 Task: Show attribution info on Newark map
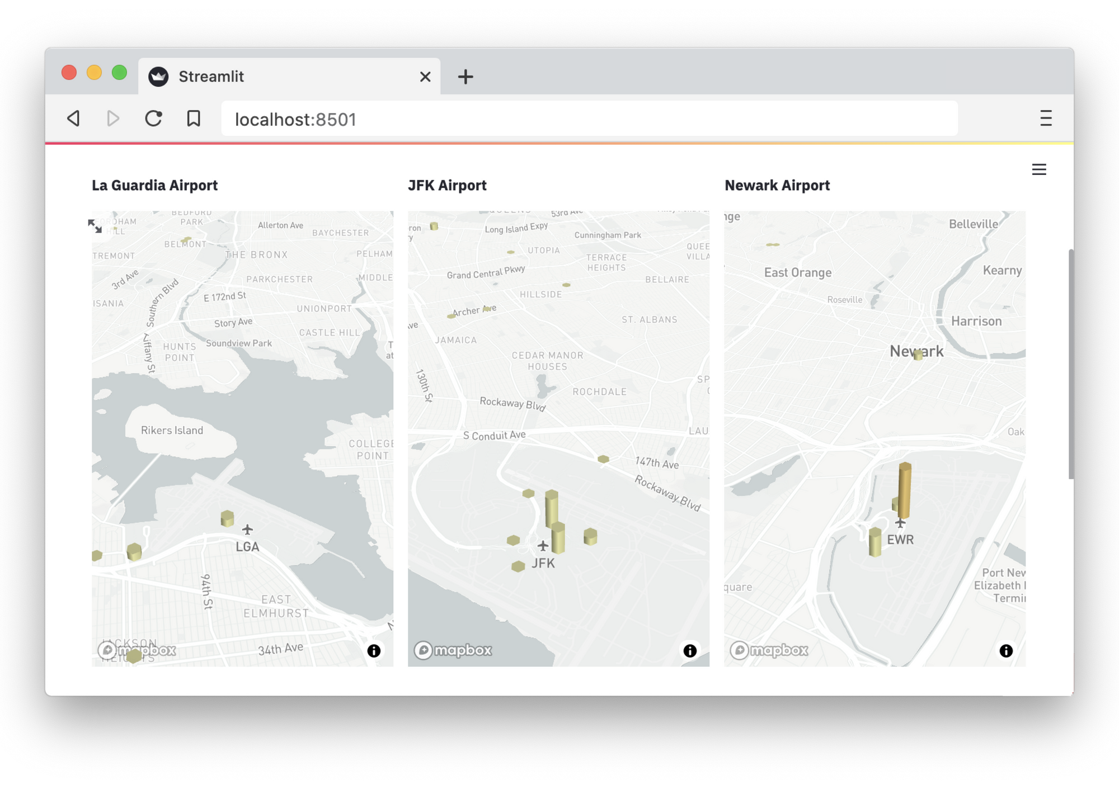[x=1006, y=650]
